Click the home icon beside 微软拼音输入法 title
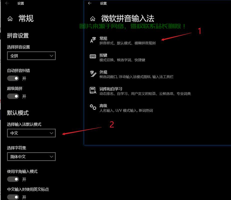231x200 pixels. [93, 19]
